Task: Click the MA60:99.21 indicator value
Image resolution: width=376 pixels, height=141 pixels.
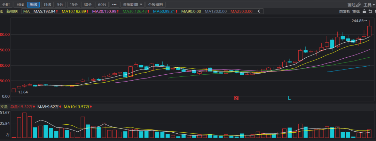Action: [x=165, y=11]
